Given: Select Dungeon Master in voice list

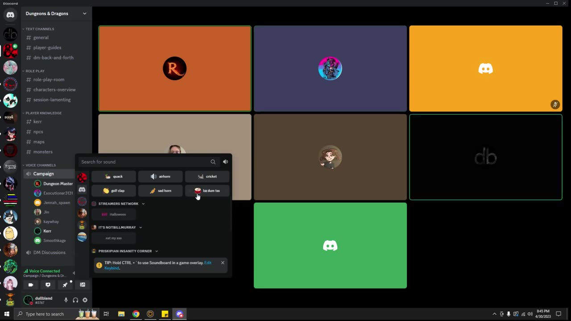Looking at the screenshot, I should coord(54,184).
